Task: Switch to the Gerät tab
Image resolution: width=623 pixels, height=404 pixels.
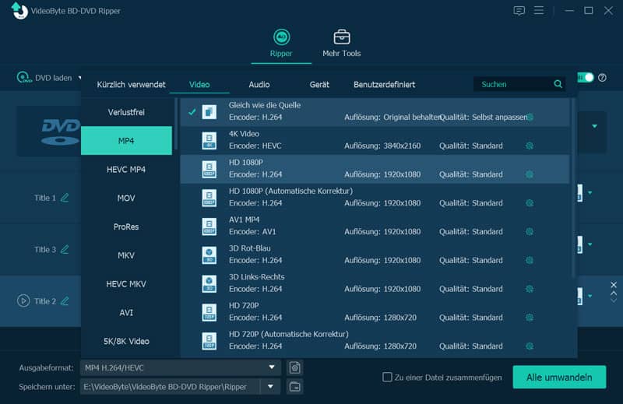Action: 319,84
